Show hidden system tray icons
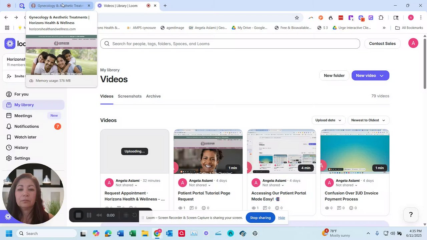This screenshot has width=427, height=240. click(368, 233)
